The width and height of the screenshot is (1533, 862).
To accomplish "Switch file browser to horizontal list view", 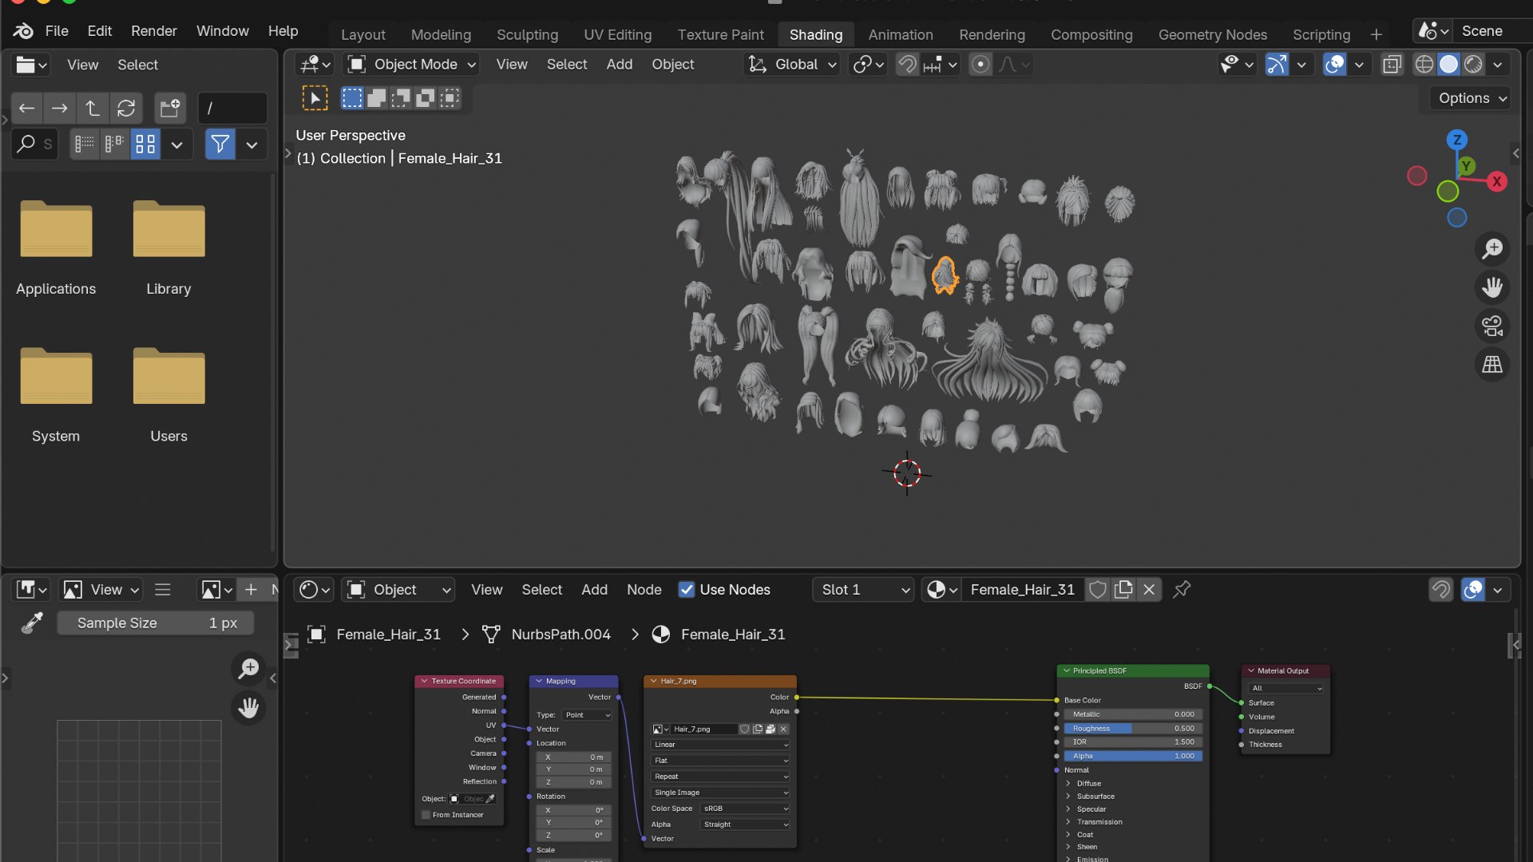I will pos(114,144).
